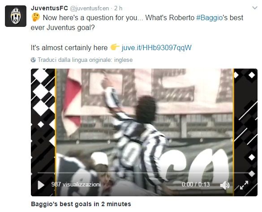Expand the video to fullscreen
Screen dimensions: 262x212
(x=244, y=185)
